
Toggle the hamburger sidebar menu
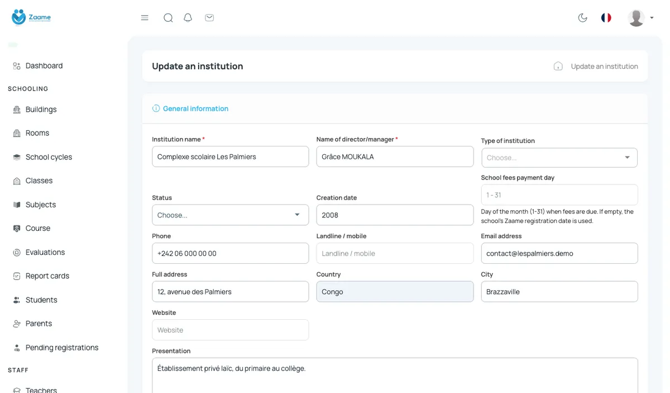[x=145, y=18]
